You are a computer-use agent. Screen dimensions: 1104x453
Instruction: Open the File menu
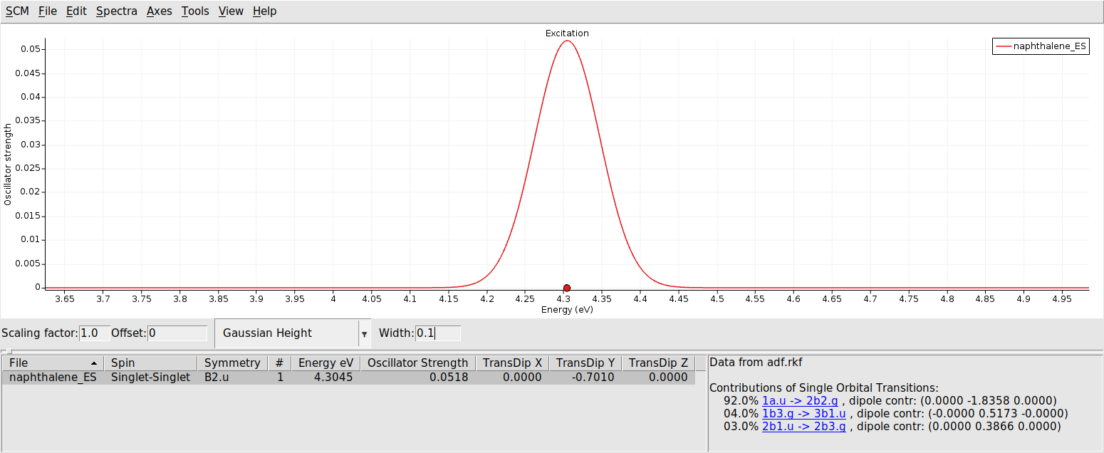click(47, 11)
